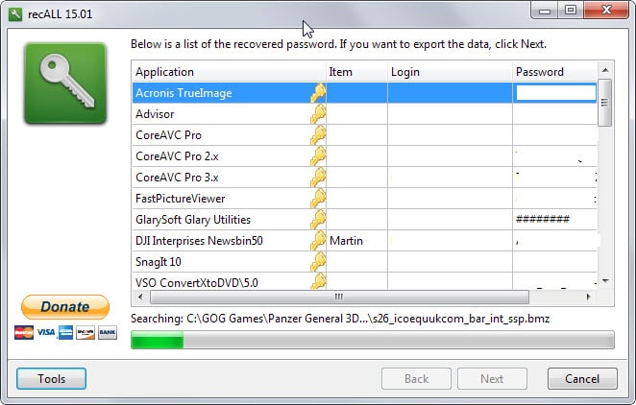Click the green search progress bar
Screen dimensions: 636x405
point(372,340)
